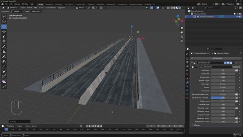Open the timeline Marker menu

(34, 126)
